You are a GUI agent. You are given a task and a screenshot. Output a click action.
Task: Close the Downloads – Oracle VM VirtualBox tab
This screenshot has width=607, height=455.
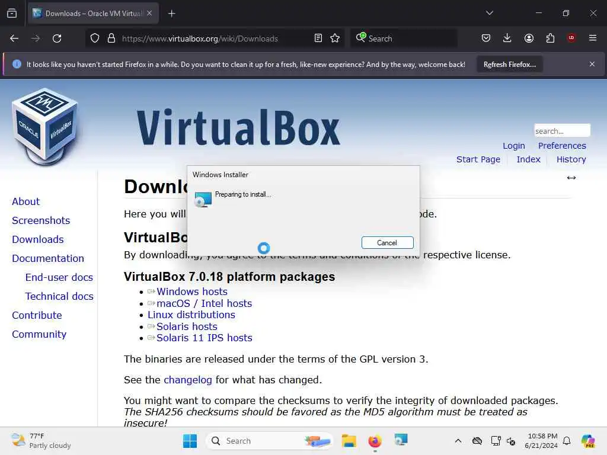coord(149,13)
